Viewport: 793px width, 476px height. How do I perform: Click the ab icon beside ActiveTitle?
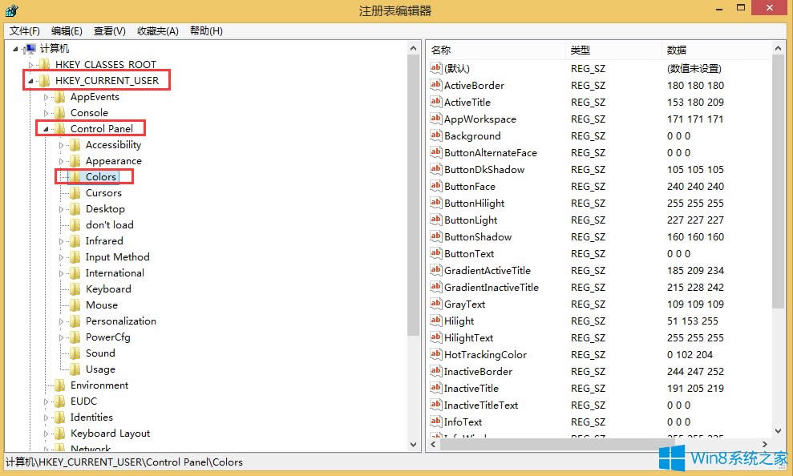[x=435, y=102]
